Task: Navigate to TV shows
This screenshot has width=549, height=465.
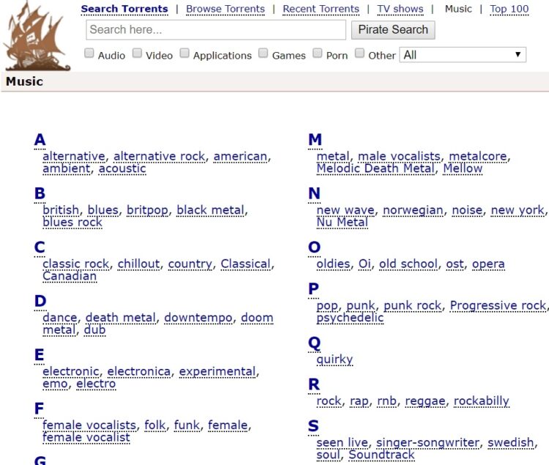Action: tap(400, 9)
